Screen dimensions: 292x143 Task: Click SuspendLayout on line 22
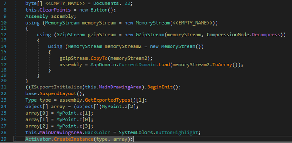click(x=58, y=93)
